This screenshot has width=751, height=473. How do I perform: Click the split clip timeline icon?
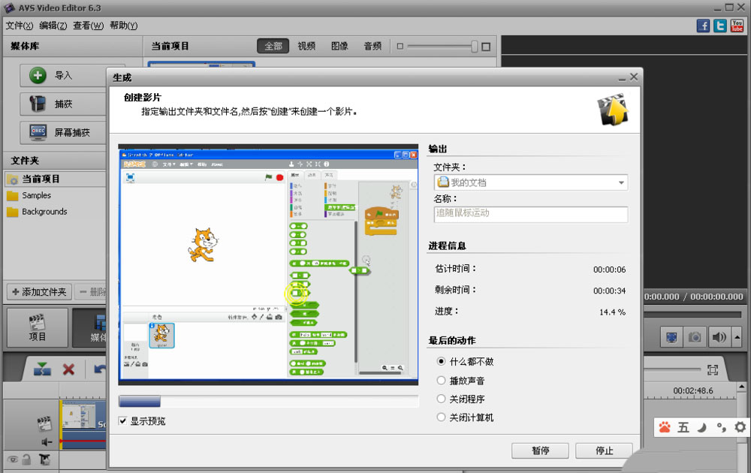(42, 369)
